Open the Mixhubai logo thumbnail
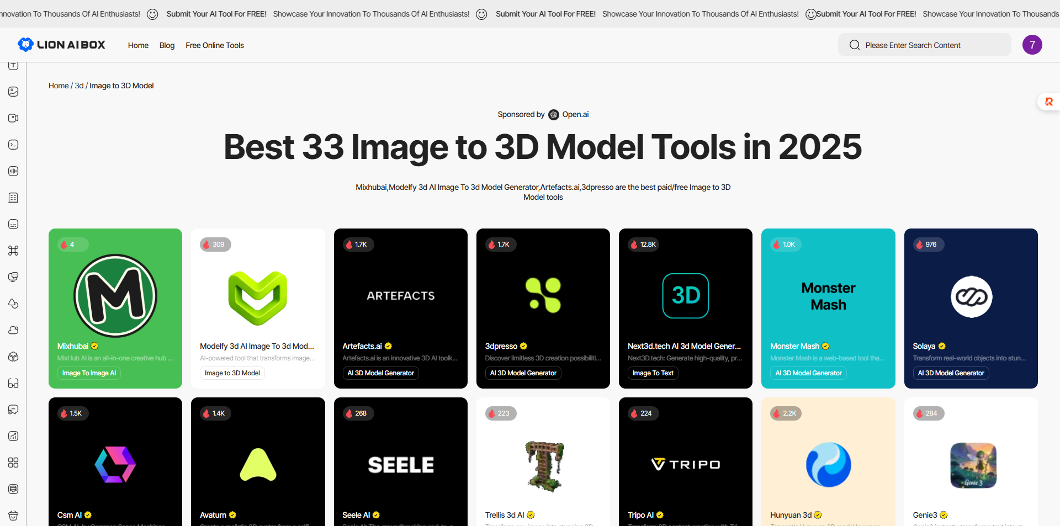Viewport: 1060px width, 526px height. point(115,296)
